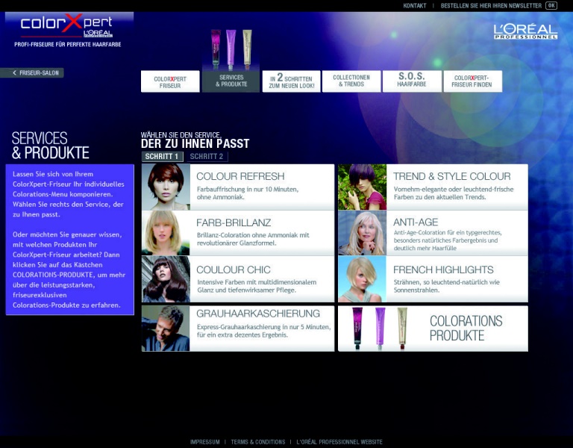Click 'Profi-Friseure für perfekte Haarfarbe' tagline

[x=68, y=44]
